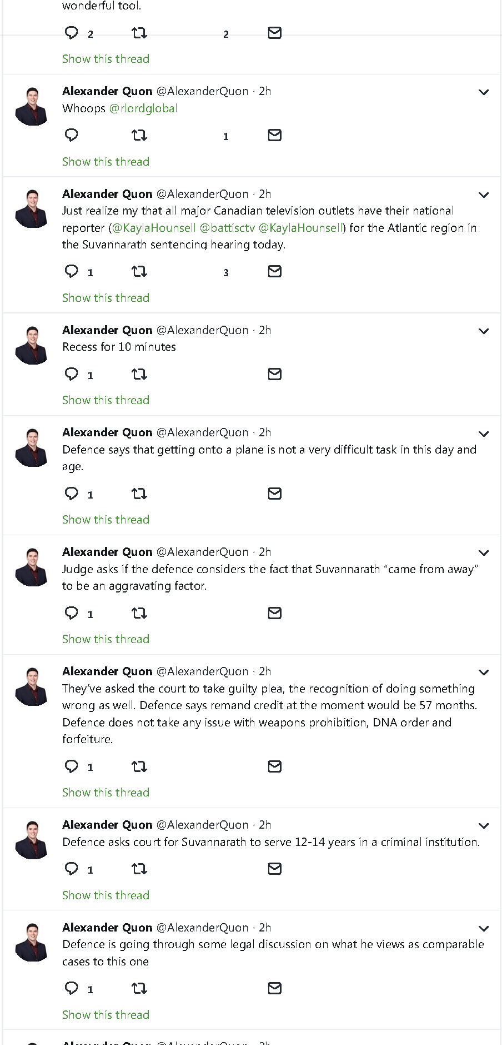Reply to the 'Whoops' tweet

(x=72, y=135)
